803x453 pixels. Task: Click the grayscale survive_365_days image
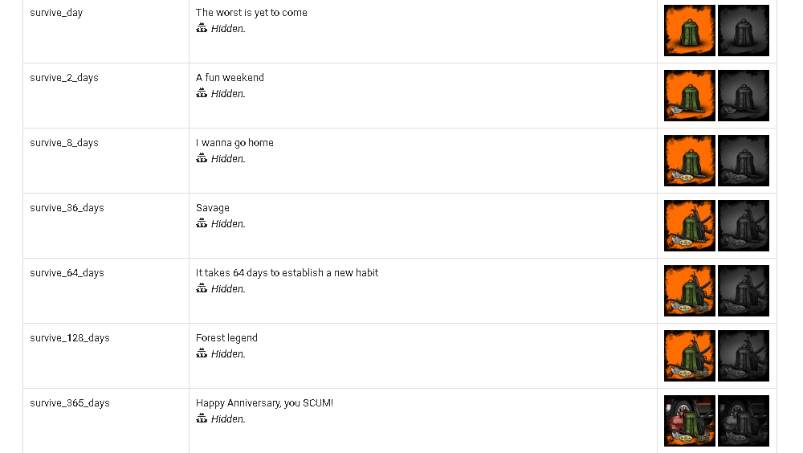[x=743, y=421]
